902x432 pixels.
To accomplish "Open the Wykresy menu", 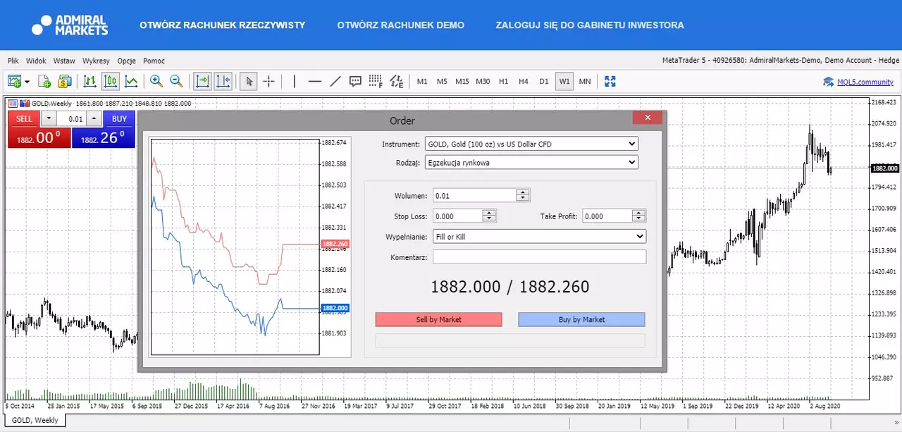I will click(x=95, y=61).
